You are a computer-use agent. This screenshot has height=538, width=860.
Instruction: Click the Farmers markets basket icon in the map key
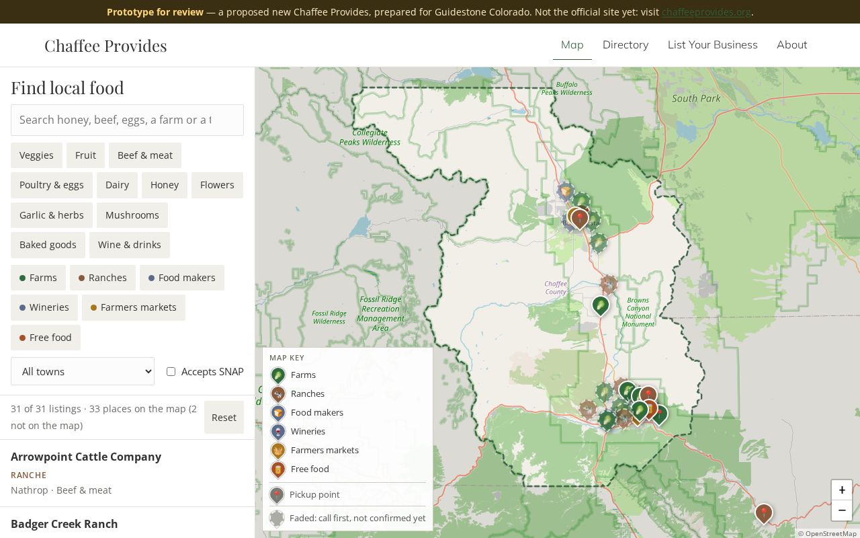pos(277,451)
